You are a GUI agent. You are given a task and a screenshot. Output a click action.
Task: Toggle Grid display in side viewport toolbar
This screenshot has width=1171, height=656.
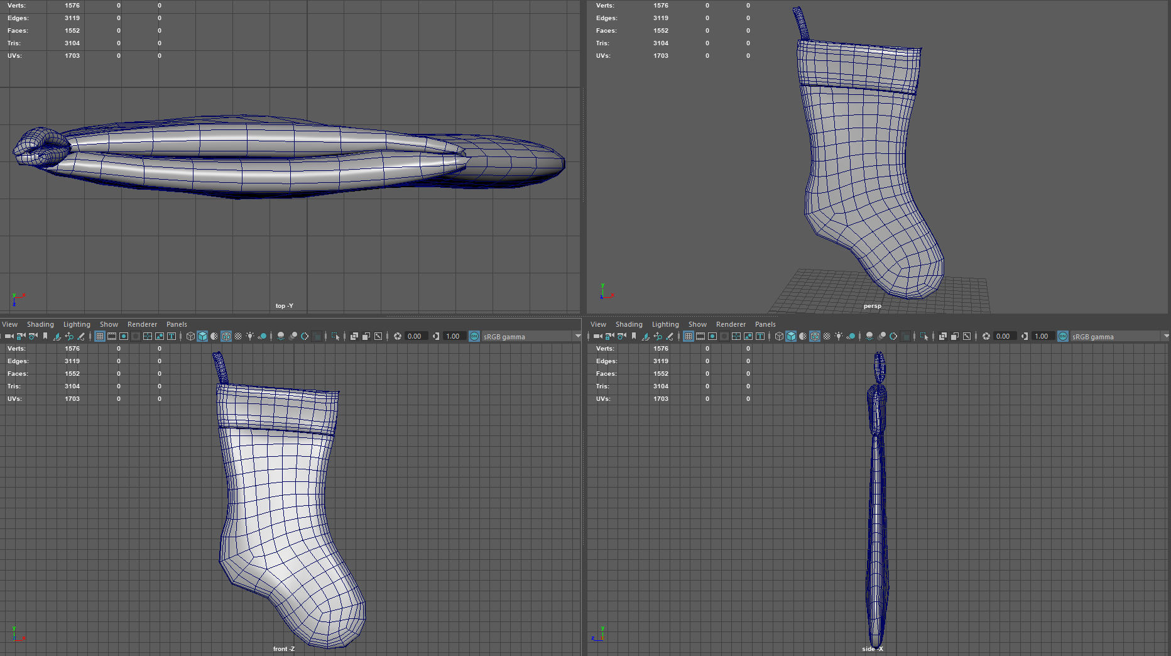[x=689, y=336]
